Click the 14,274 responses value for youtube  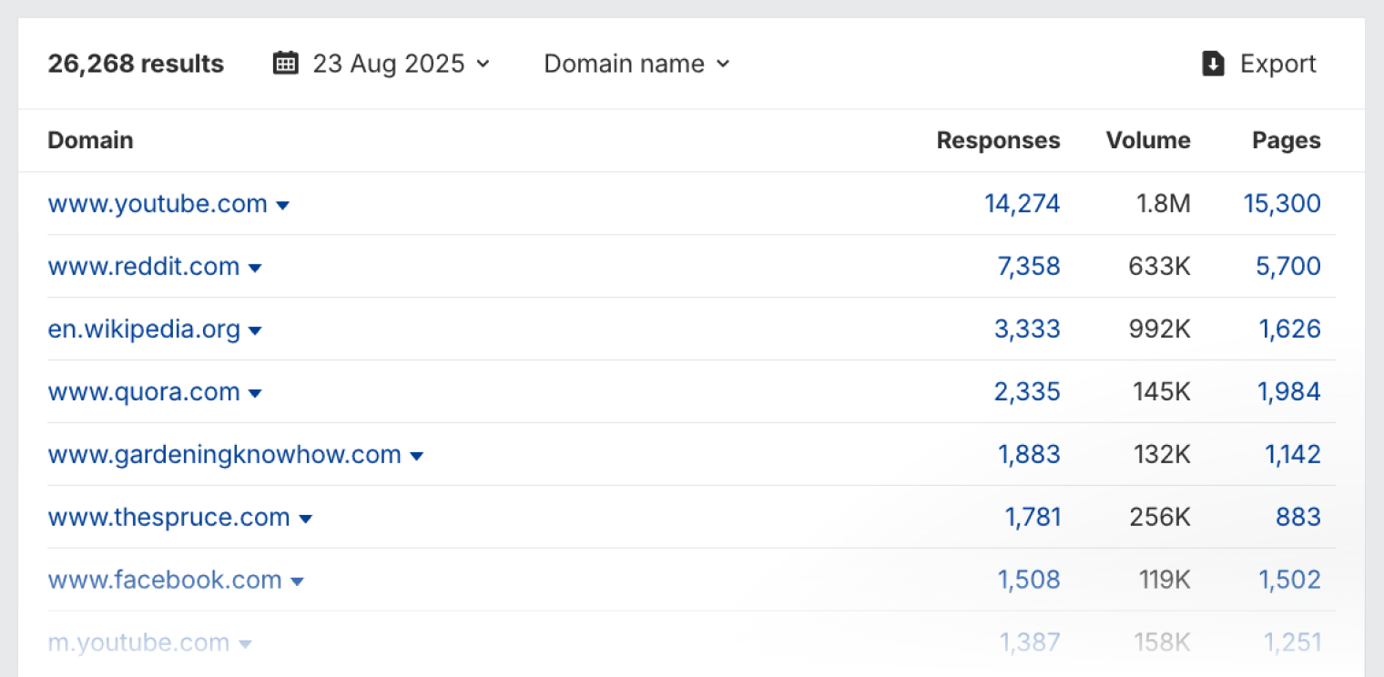(x=1023, y=204)
